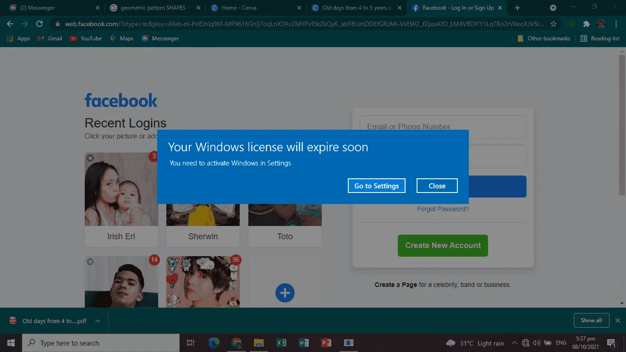Click the Create New Account button

pos(443,246)
